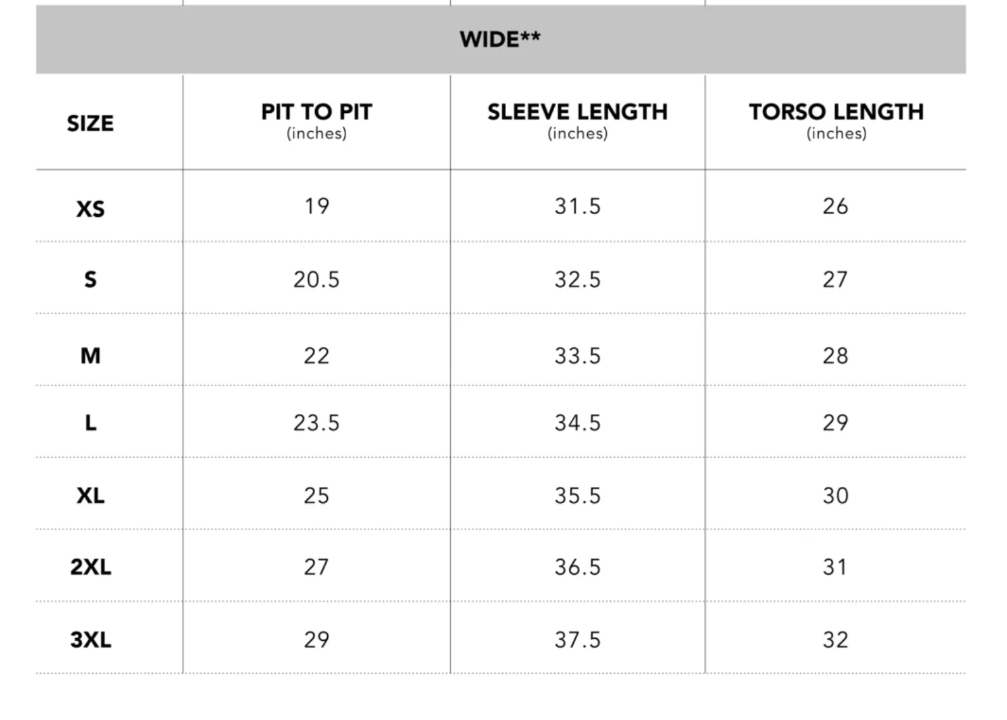Select the S size row label
The width and height of the screenshot is (1007, 720).
(x=91, y=280)
